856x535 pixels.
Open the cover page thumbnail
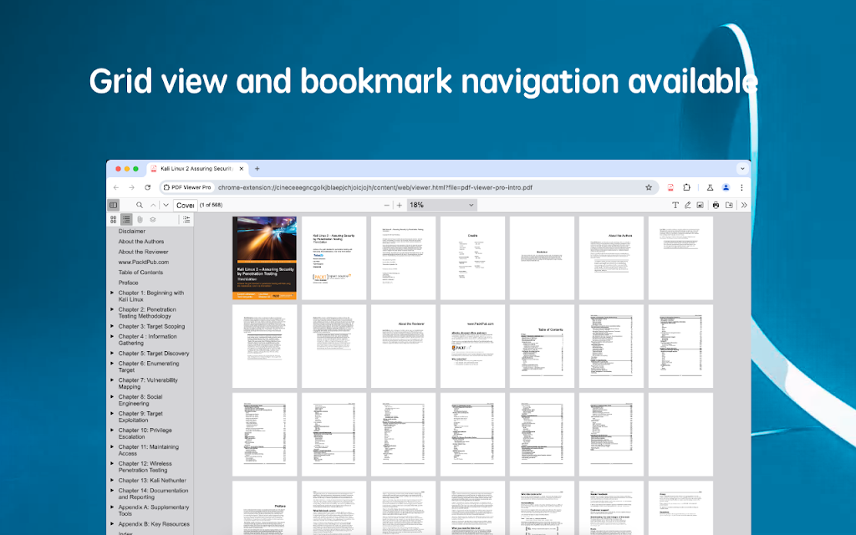click(264, 258)
